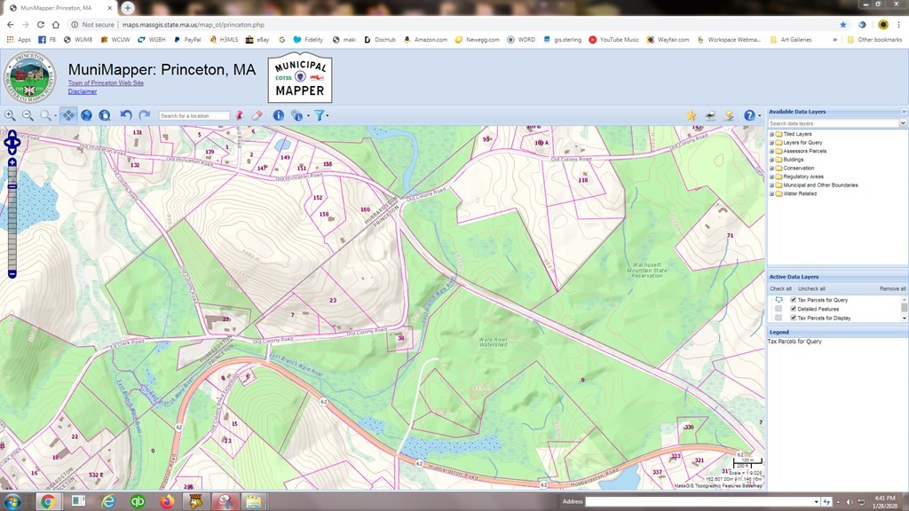Click the print map icon
The image size is (909, 511).
coord(710,115)
